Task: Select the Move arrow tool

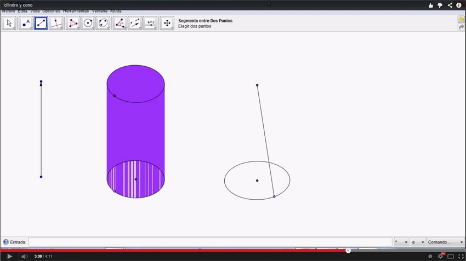Action: point(9,23)
